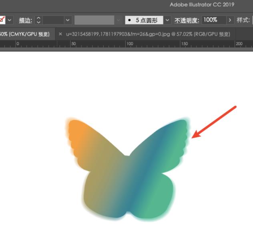Expand the opacity slider arrow
The image size is (253, 229).
(x=230, y=20)
